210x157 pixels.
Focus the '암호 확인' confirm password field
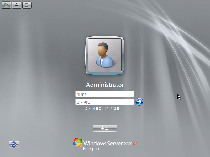pos(105,102)
